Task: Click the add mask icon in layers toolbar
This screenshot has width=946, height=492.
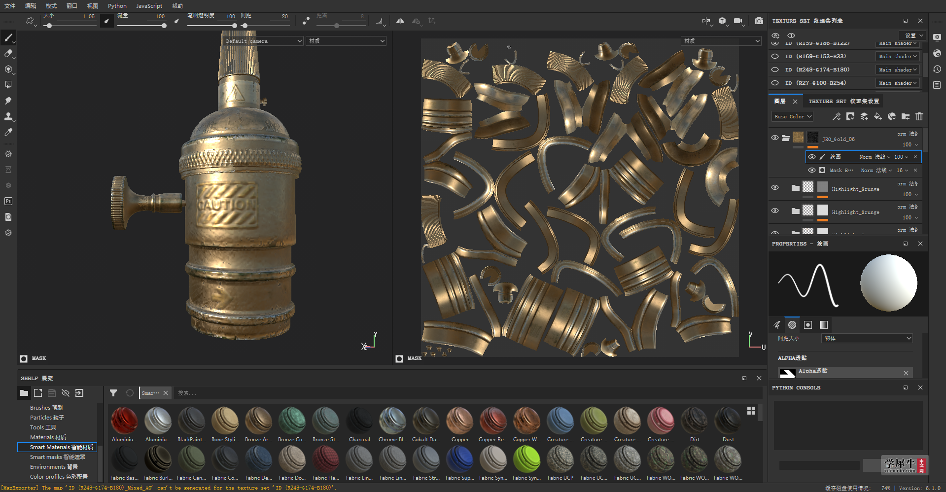Action: pos(850,117)
